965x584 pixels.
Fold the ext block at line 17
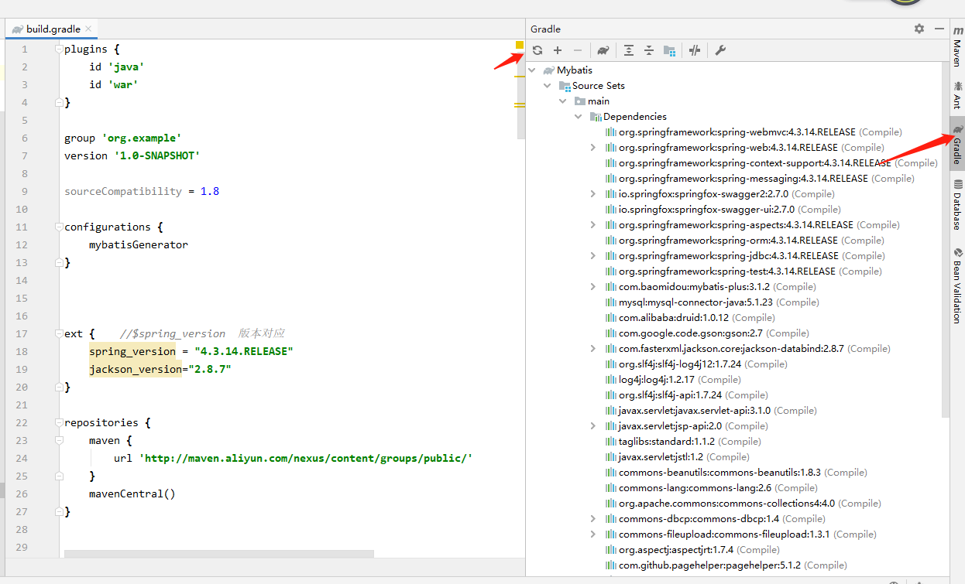coord(58,334)
